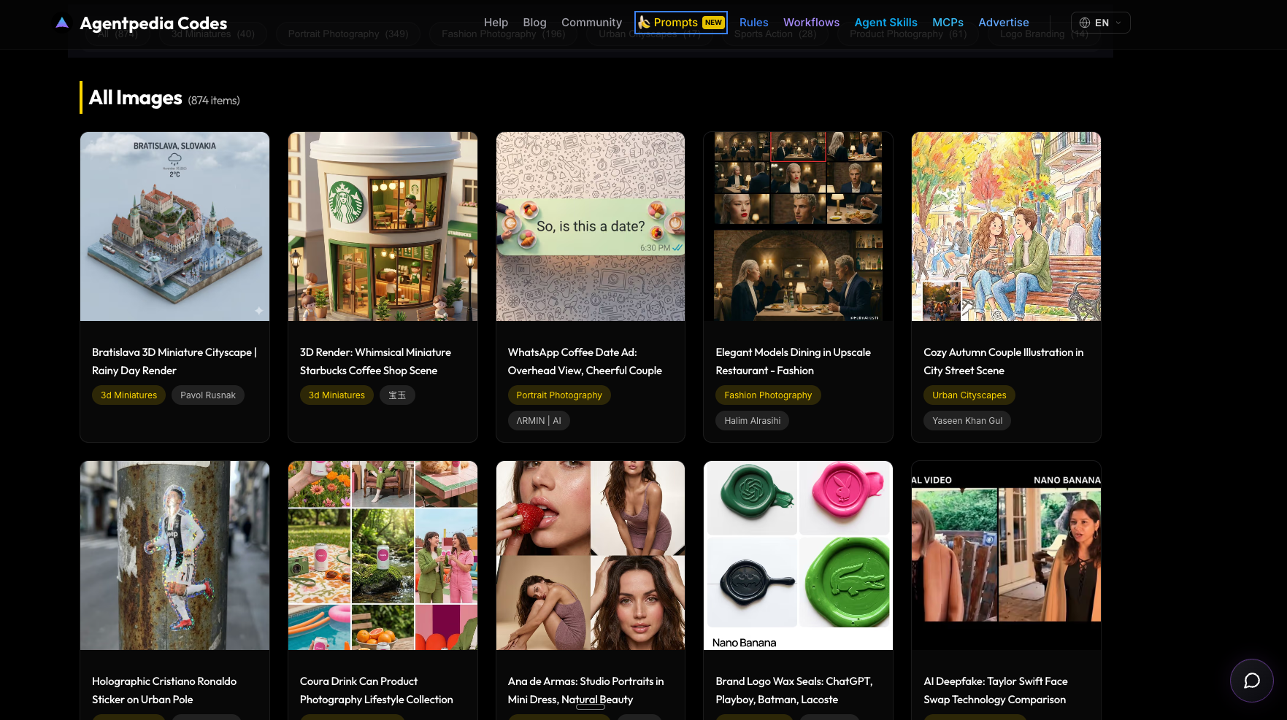View the wax seals Nano Banana image
Viewport: 1287px width, 720px height.
click(x=798, y=555)
